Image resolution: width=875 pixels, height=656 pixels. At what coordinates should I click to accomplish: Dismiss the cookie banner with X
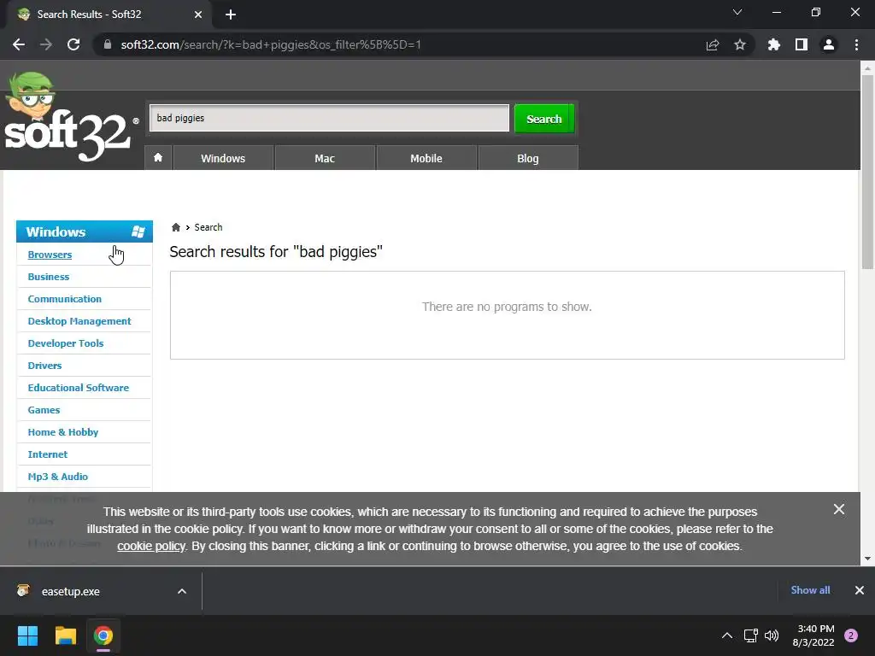pos(839,509)
